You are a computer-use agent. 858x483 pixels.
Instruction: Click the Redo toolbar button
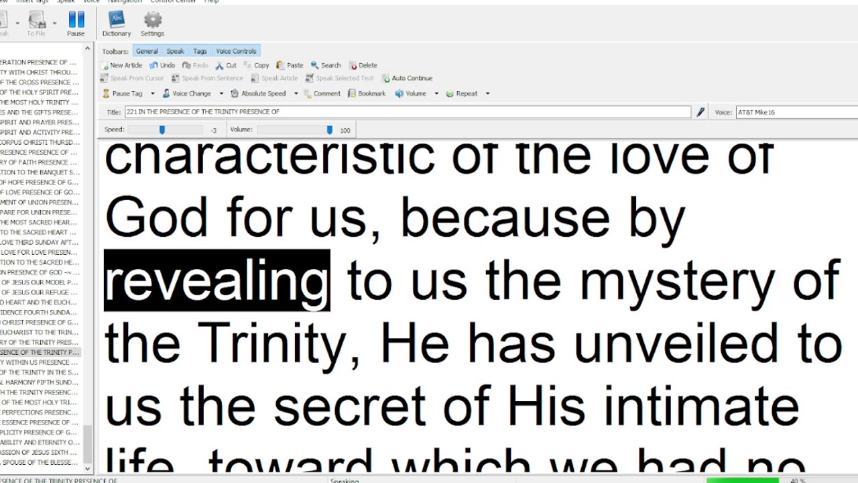(x=195, y=65)
